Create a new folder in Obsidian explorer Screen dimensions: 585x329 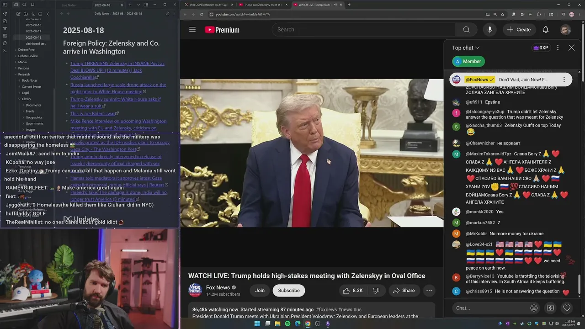point(26,14)
